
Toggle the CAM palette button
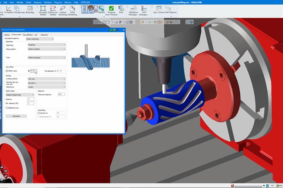(x=91, y=10)
